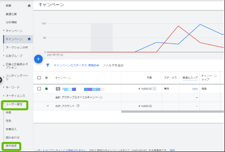225x152 pixels.
Task: Expand the 広告グループ sidebar section
Action: tap(4, 56)
